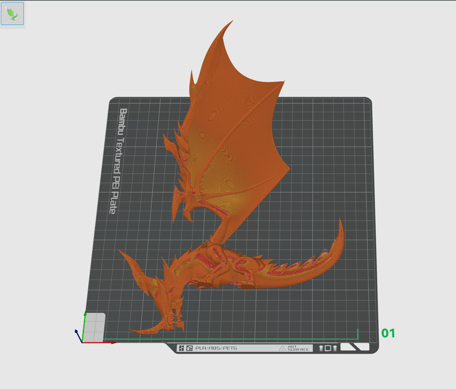Click the left nozzle icon beside the square icon
456x389 pixels.
320,348
